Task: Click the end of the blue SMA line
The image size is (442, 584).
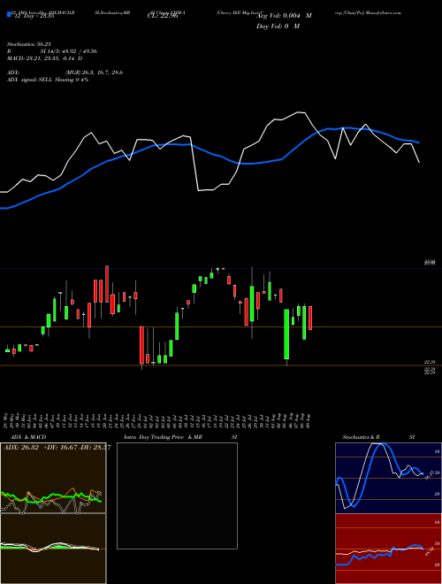Action: pyautogui.click(x=419, y=142)
